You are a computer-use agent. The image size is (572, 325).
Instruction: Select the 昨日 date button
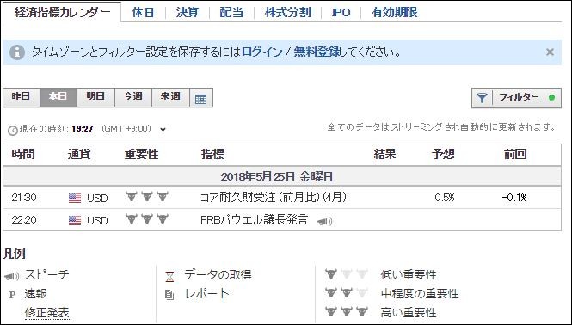point(22,97)
